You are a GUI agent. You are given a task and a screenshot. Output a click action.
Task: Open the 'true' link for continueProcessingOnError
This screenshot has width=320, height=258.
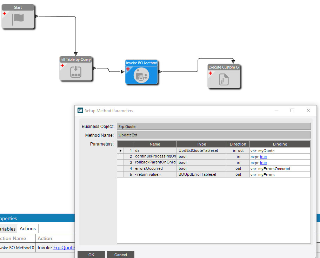point(263,157)
